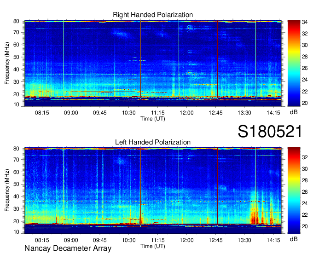Click the 12:00 time tick under Right Handed plot
Screen dimensions: 313x254
pos(186,113)
